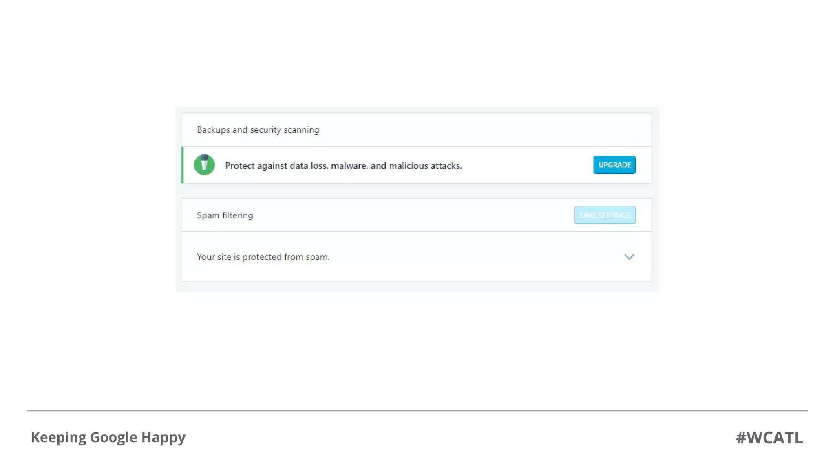This screenshot has height=469, width=835.
Task: Click the Spam filtering section title
Action: [x=225, y=215]
